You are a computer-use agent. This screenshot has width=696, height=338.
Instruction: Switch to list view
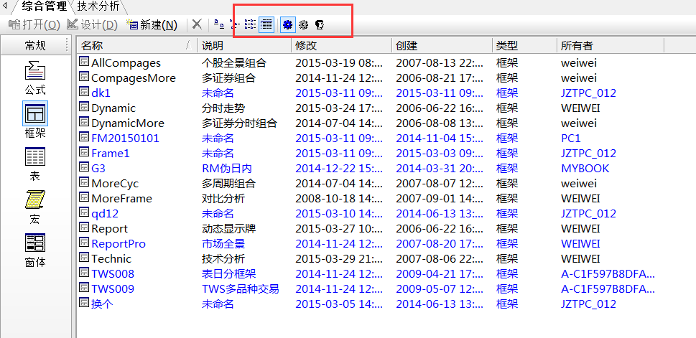click(250, 24)
